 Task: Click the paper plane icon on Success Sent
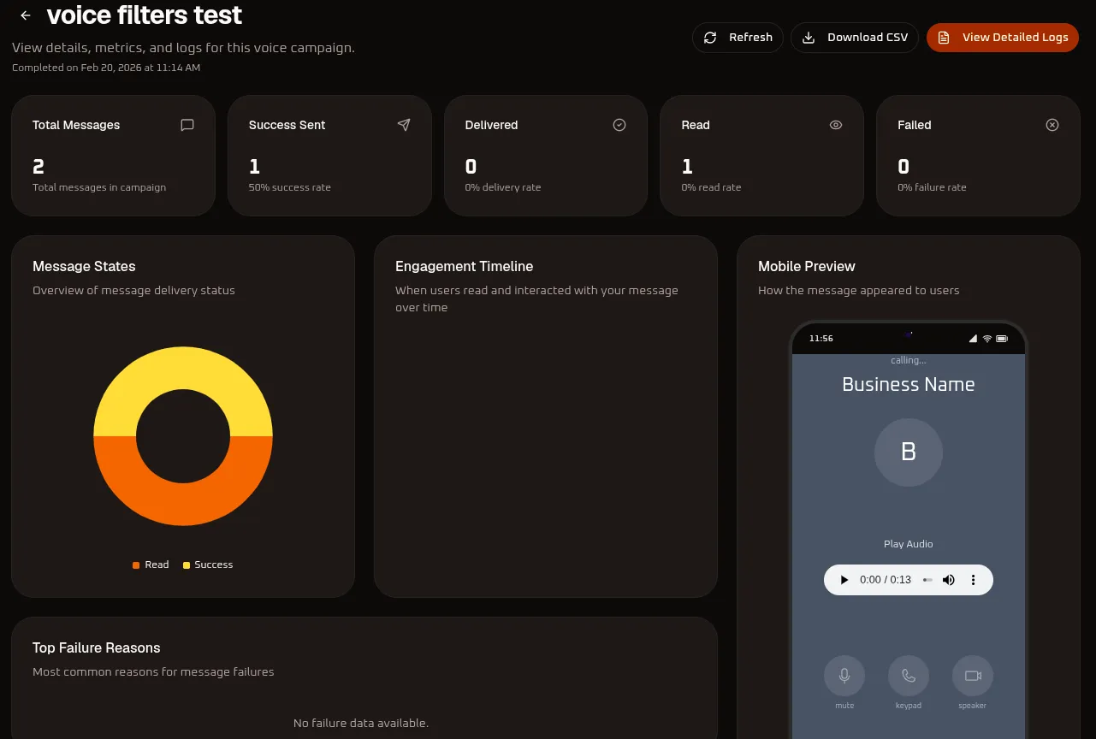[x=404, y=125]
